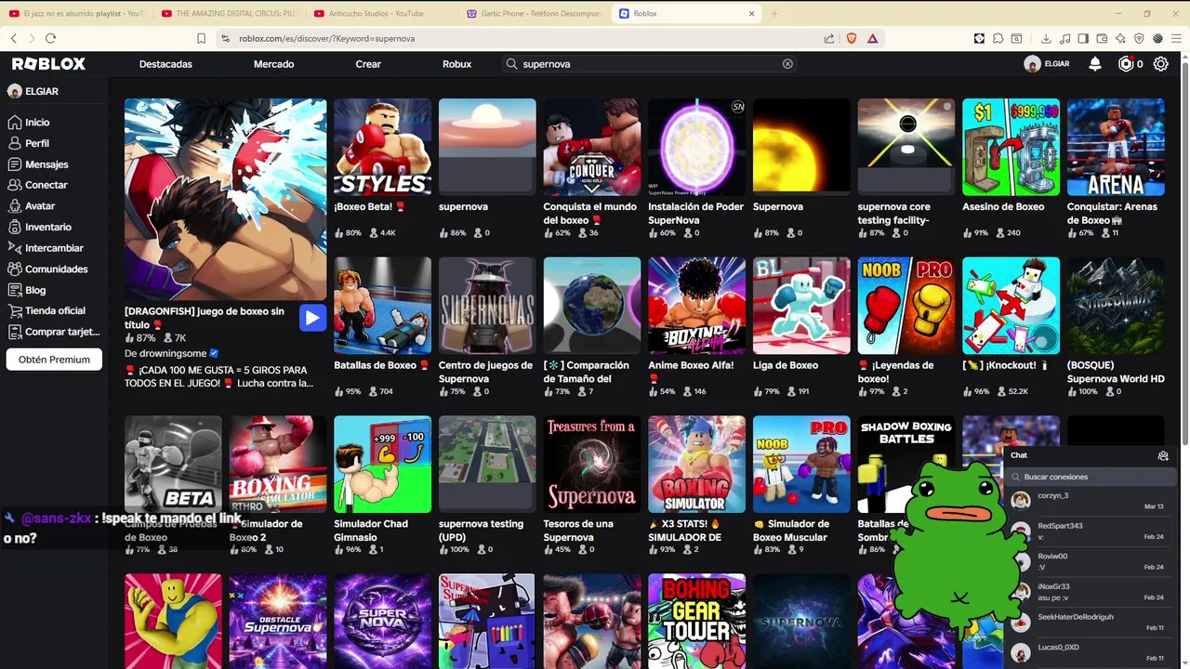
Task: Go to Inicio in the sidebar
Action: (52, 123)
